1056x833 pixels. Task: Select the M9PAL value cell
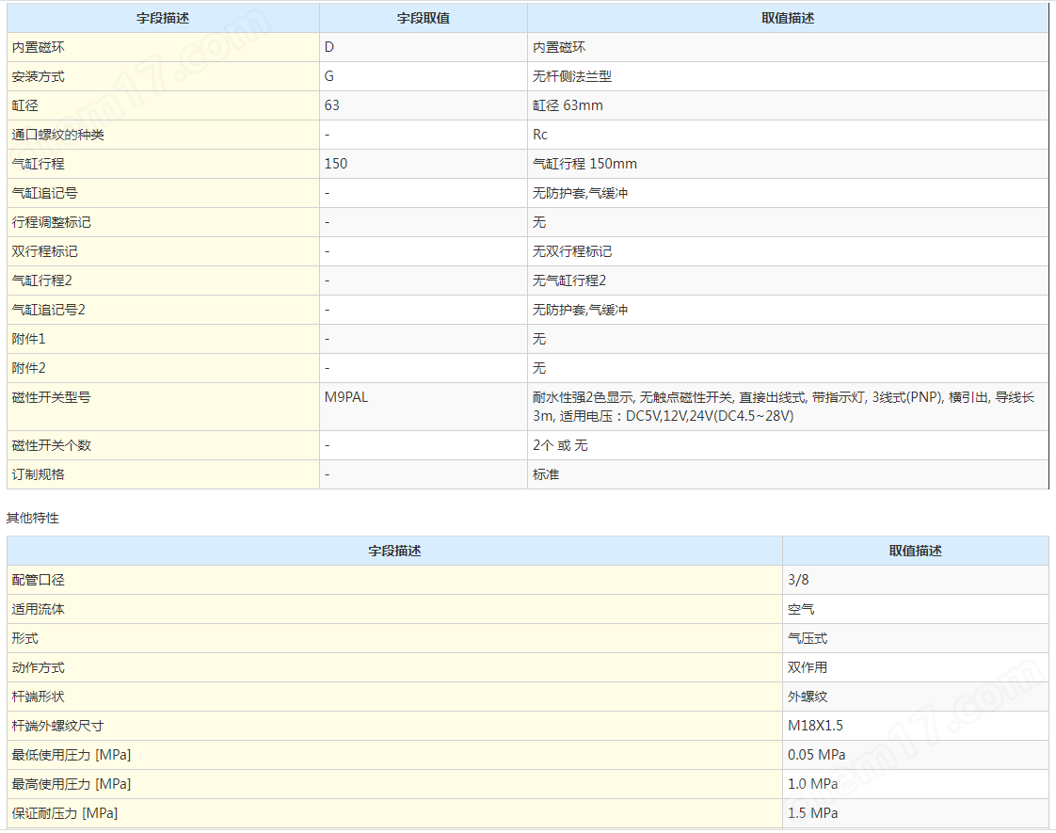(x=423, y=407)
